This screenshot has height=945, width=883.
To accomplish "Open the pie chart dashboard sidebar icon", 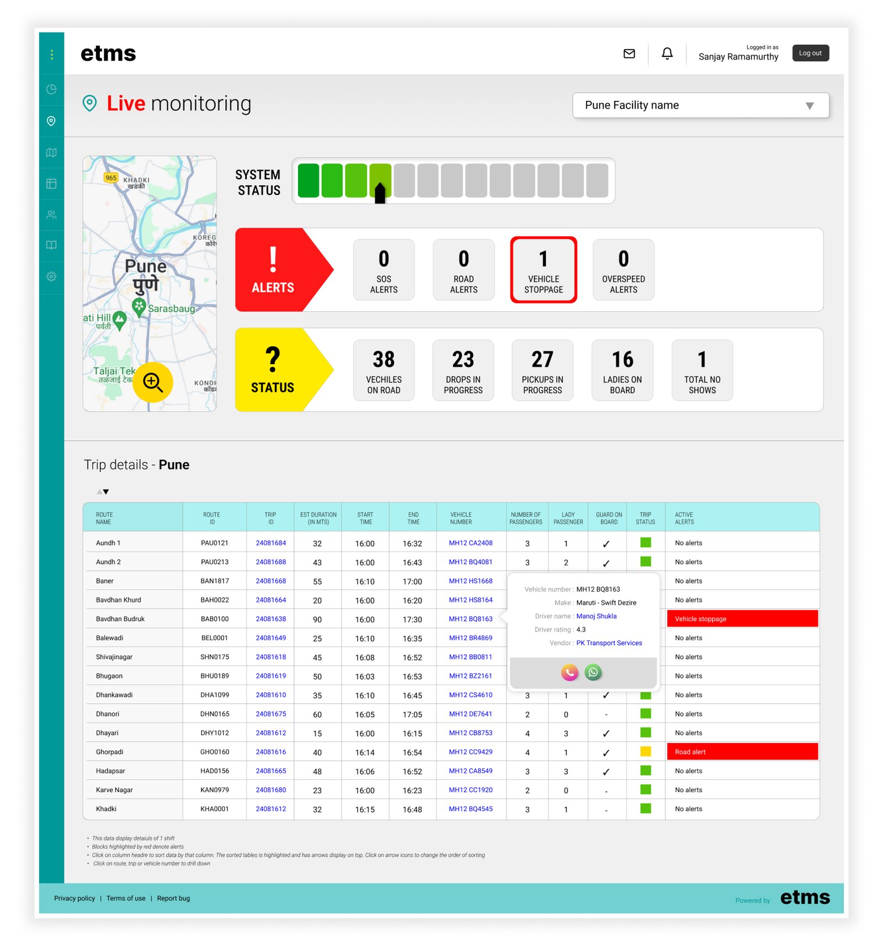I will coord(51,89).
